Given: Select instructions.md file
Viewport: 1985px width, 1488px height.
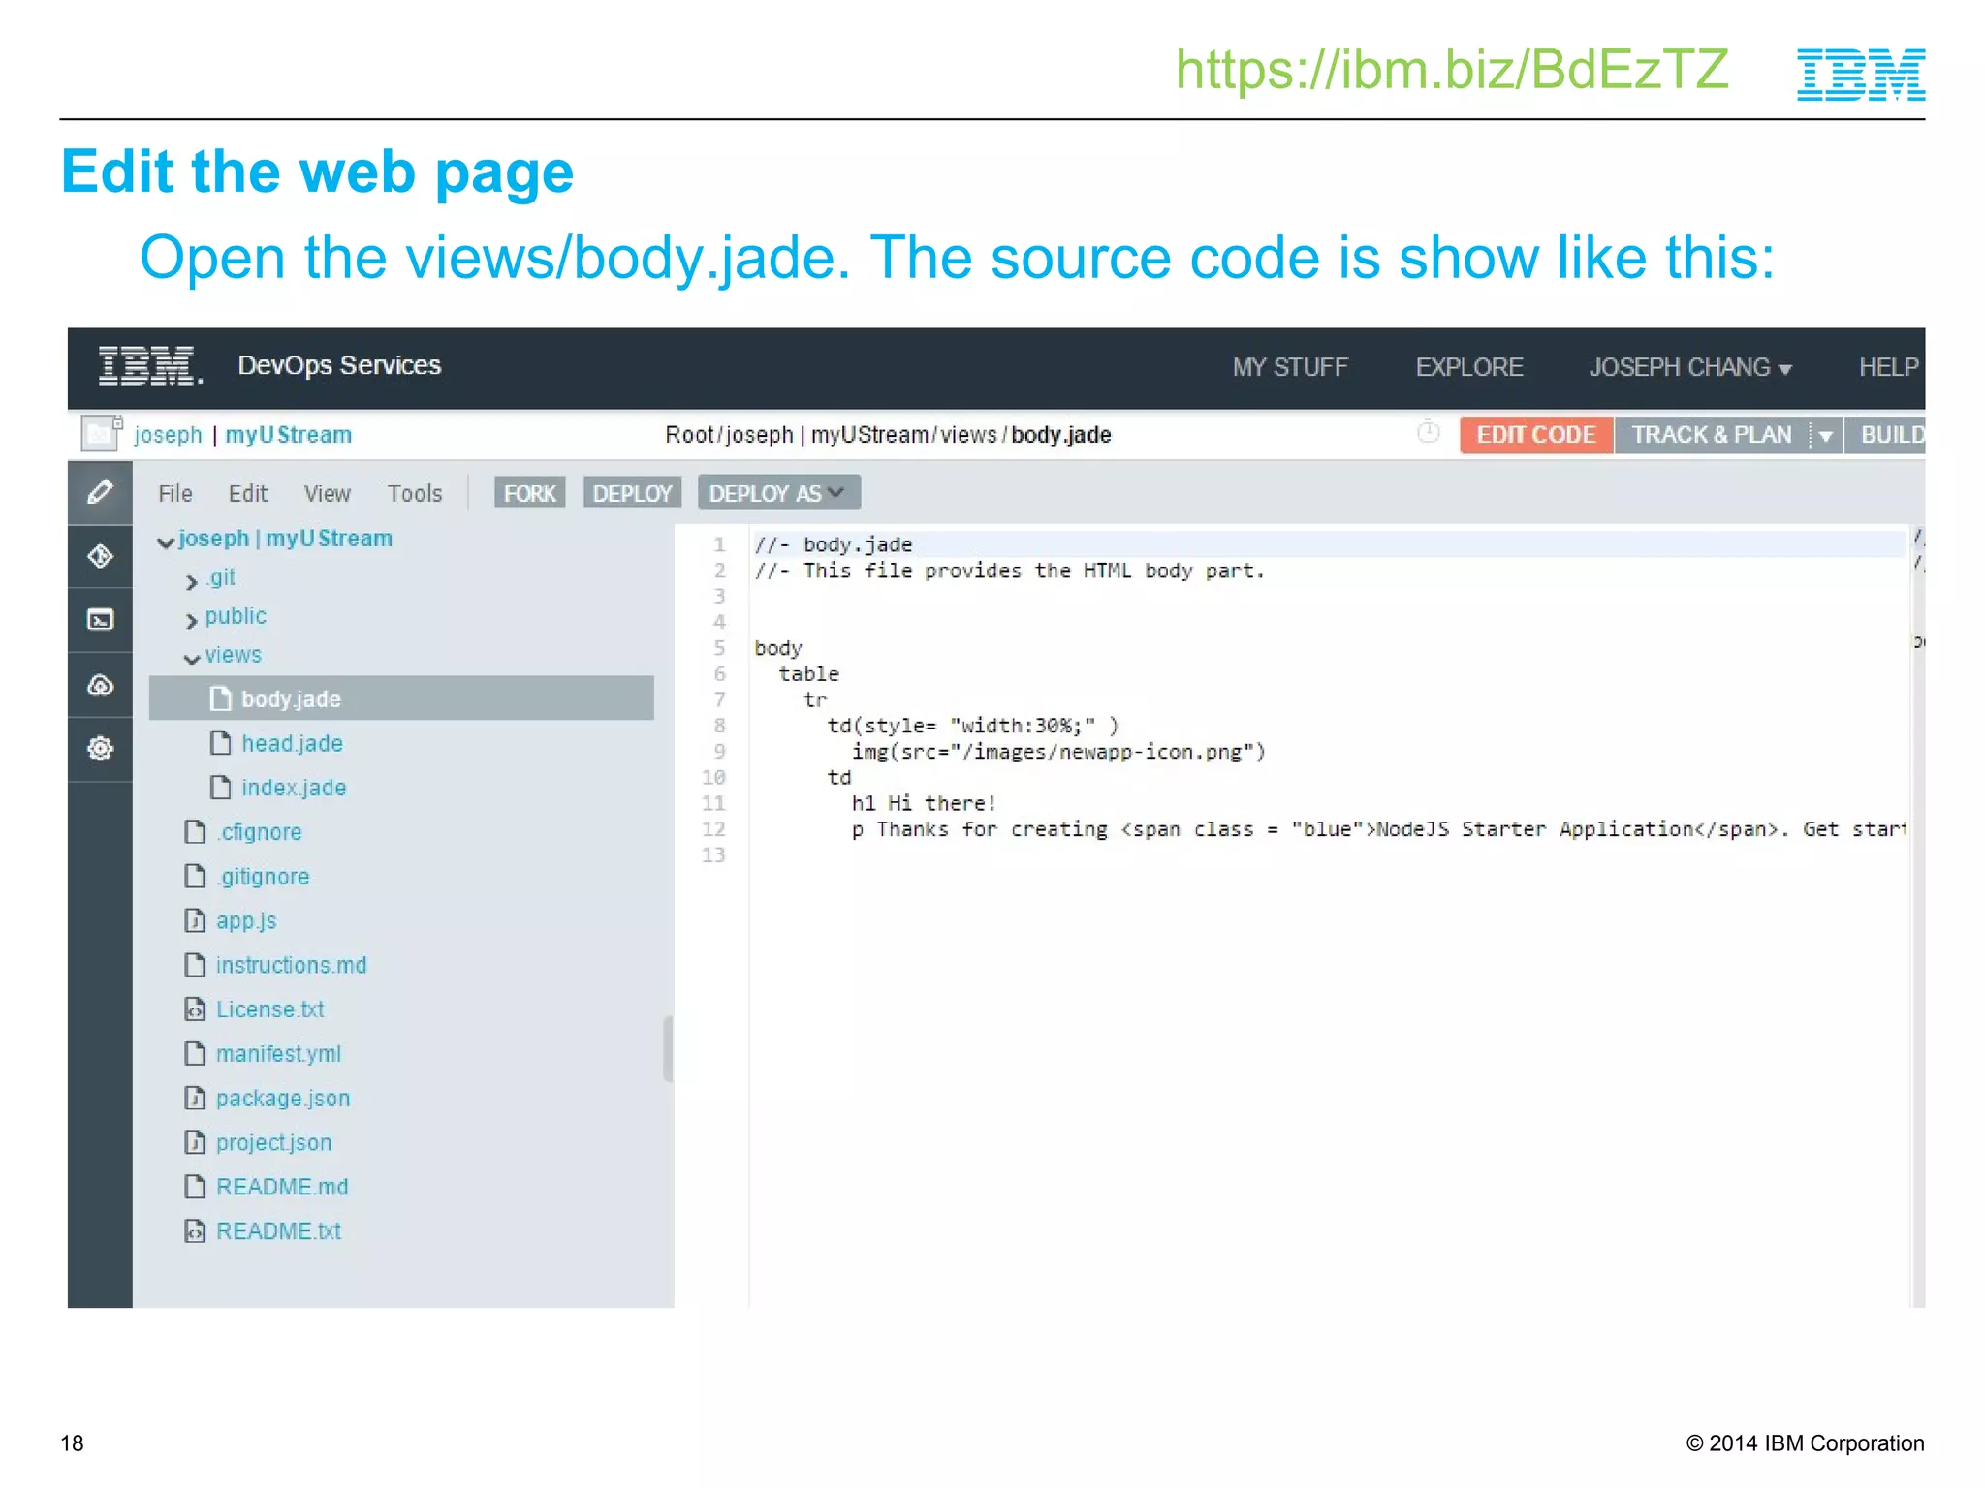Looking at the screenshot, I should pyautogui.click(x=291, y=965).
